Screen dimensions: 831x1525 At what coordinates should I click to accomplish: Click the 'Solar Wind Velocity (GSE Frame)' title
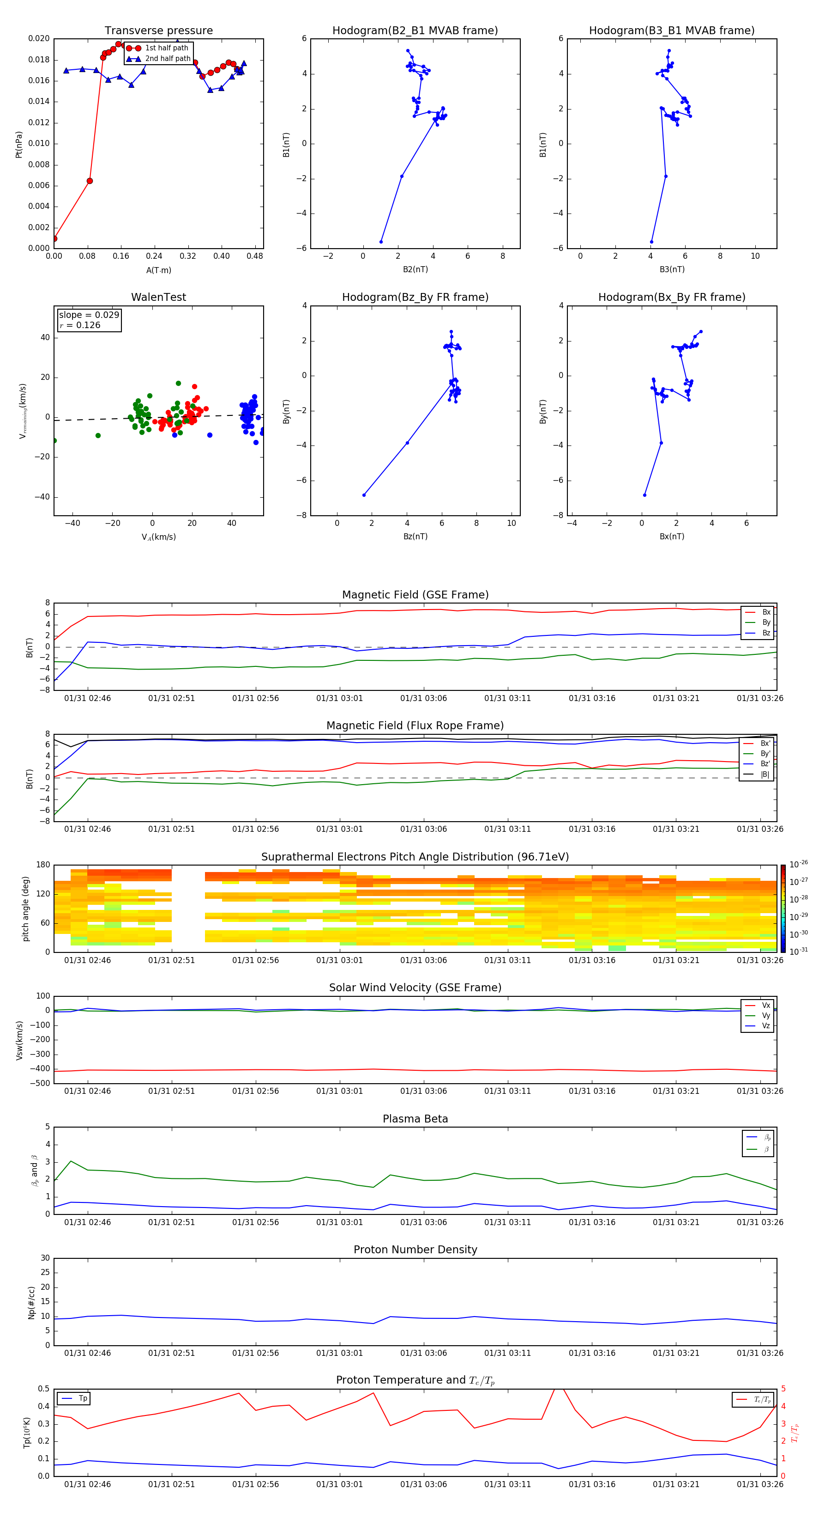click(x=415, y=988)
